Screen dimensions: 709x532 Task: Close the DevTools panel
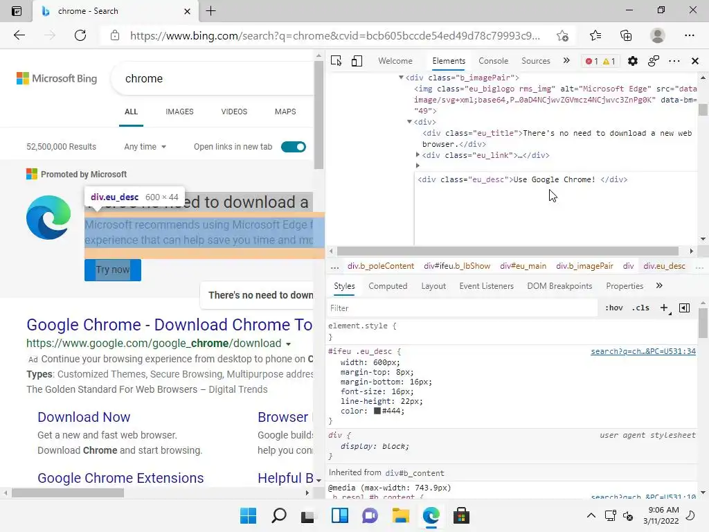[x=695, y=61]
